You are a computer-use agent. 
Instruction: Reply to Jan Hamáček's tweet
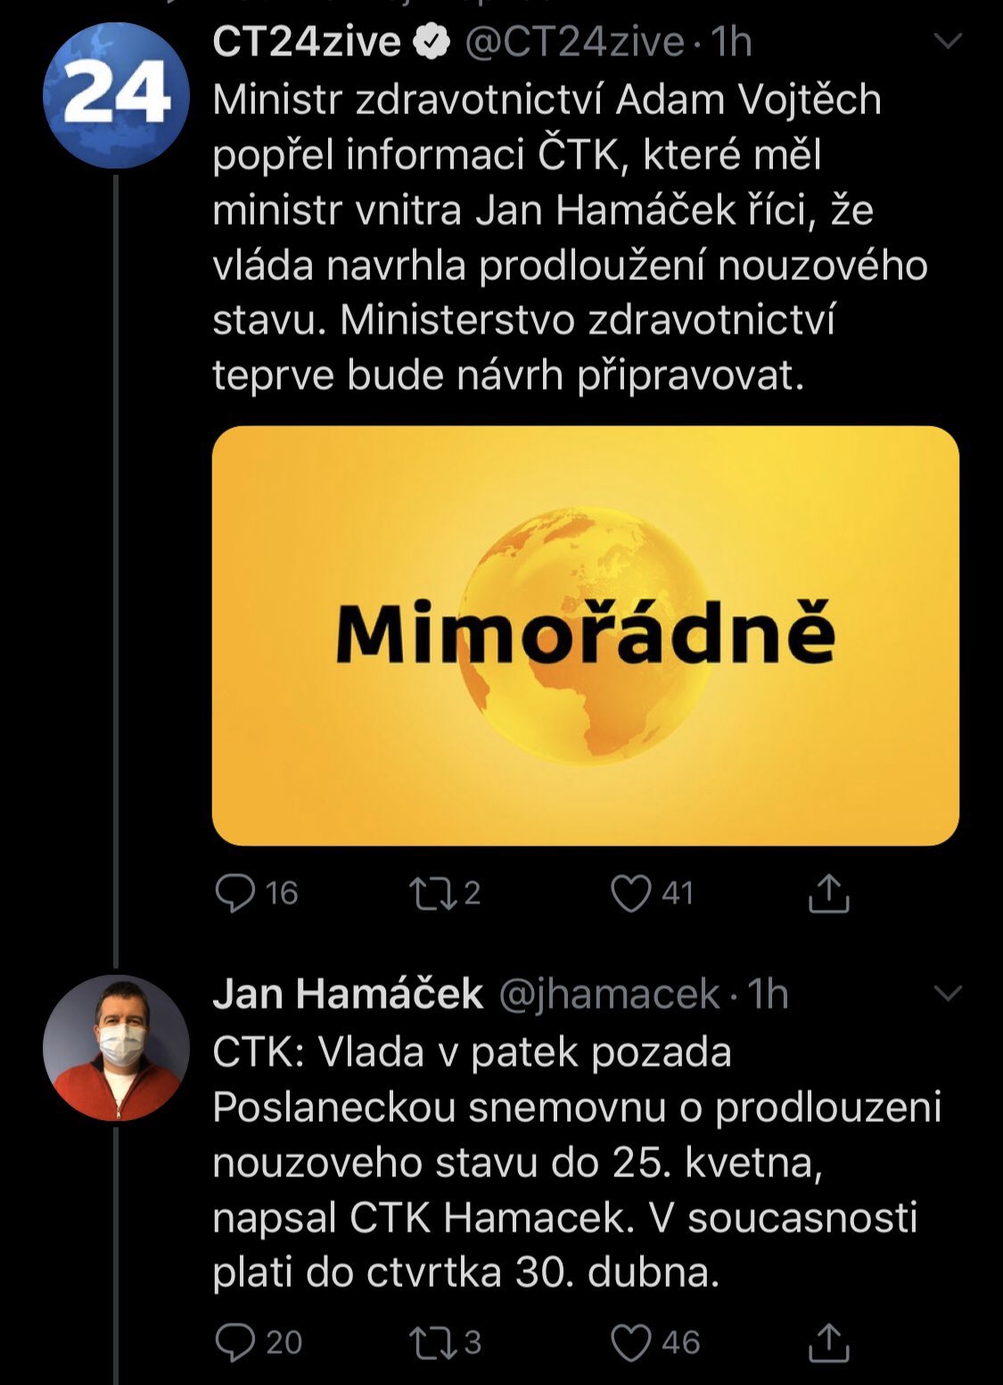(x=235, y=1342)
